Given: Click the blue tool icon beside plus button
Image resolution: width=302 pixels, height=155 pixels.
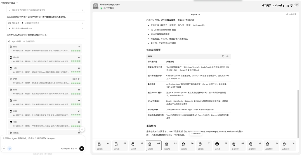Looking at the screenshot, I should click(x=10, y=149).
